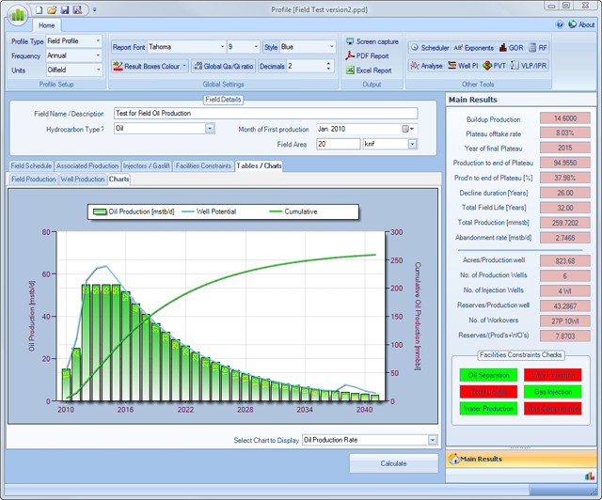Click Oil Separation constraint indicator

click(488, 375)
